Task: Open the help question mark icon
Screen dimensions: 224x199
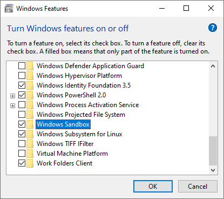Action: pos(213,28)
